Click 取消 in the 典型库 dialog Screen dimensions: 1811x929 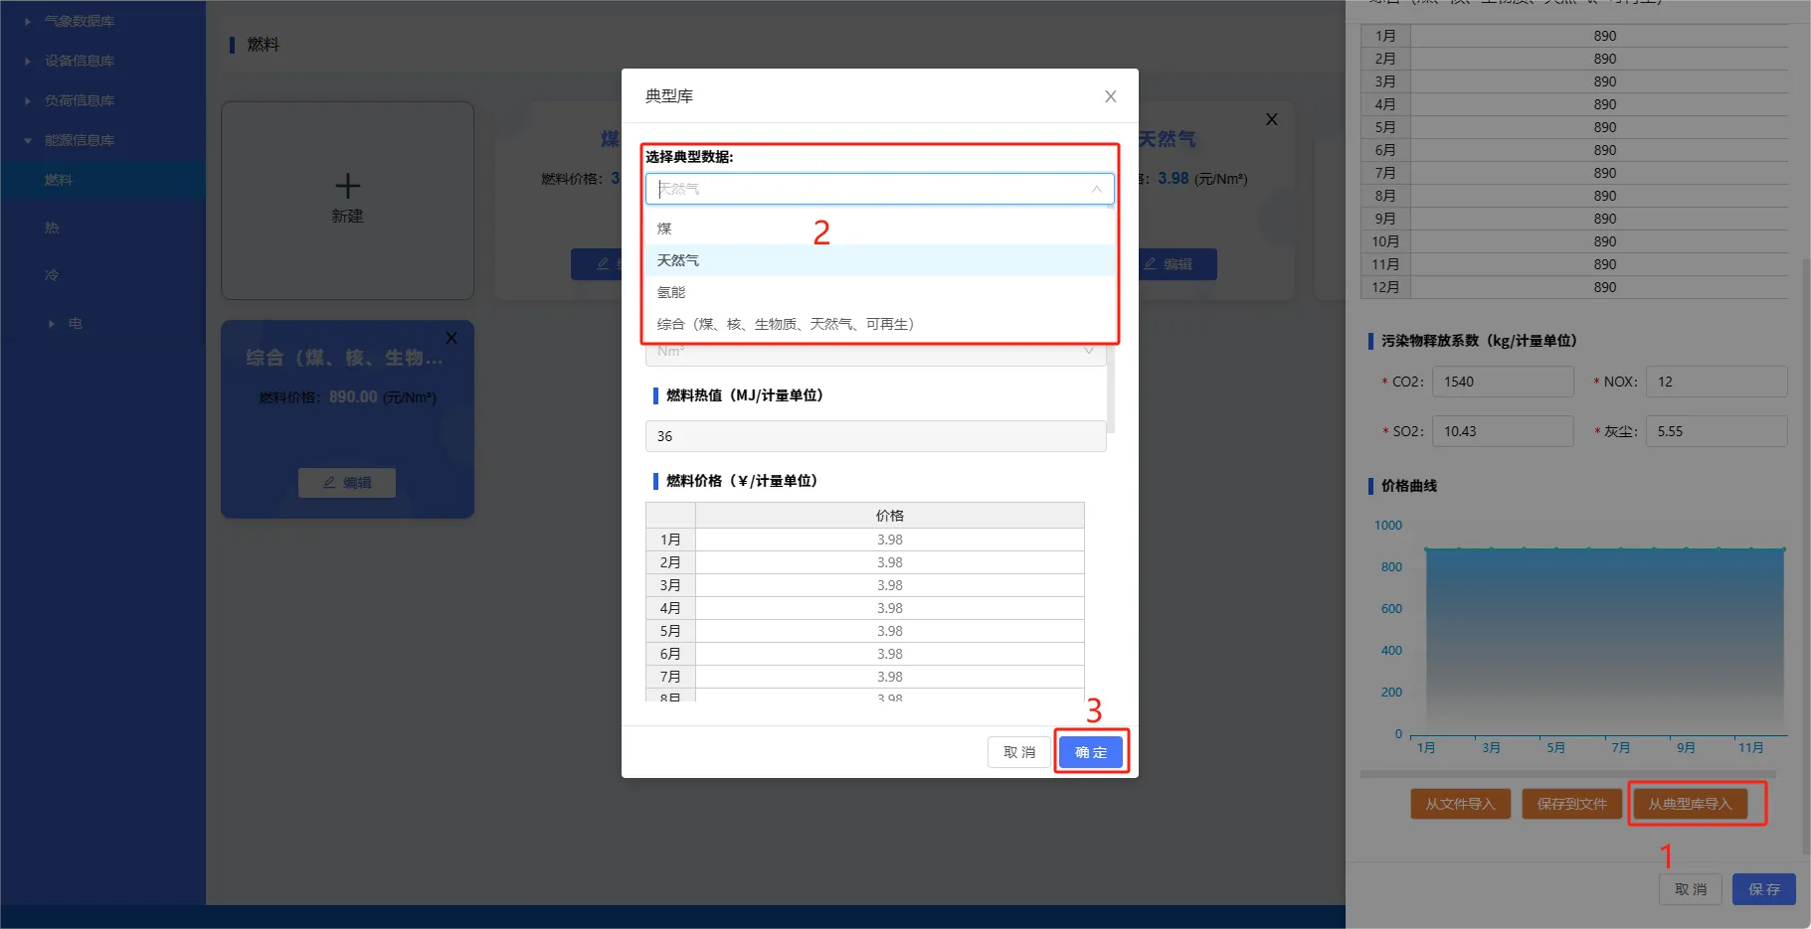[x=1019, y=752]
